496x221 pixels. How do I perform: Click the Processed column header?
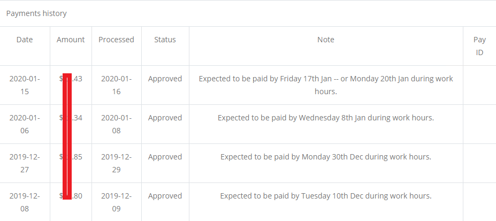[x=116, y=40]
